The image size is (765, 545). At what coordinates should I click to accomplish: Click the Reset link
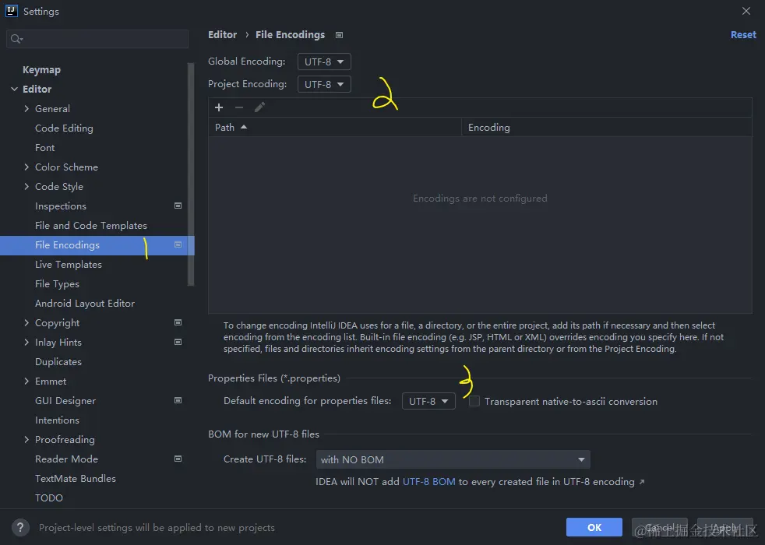tap(743, 35)
